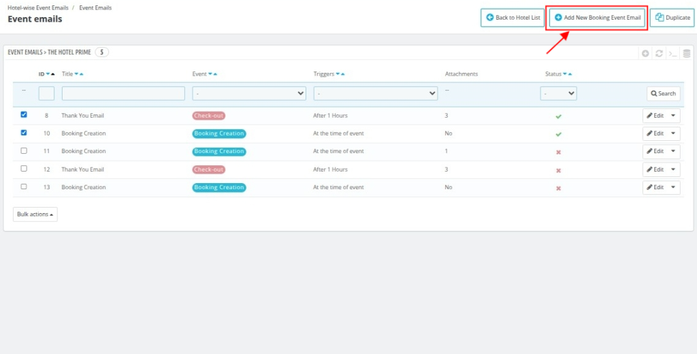Viewport: 697px width, 354px height.
Task: Sort Status column descending with down arrow
Action: (564, 74)
